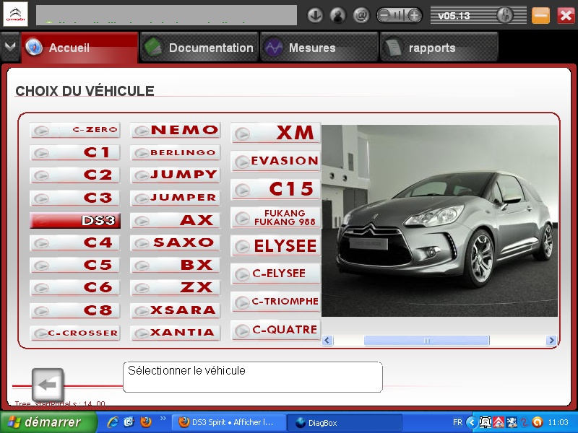Click the DS3 car preview image
Screen dimensions: 578x433
[x=439, y=221]
